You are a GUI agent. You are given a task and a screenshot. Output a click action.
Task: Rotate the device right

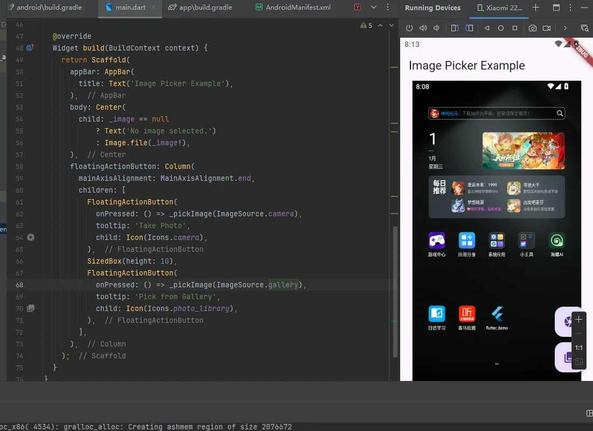[470, 28]
